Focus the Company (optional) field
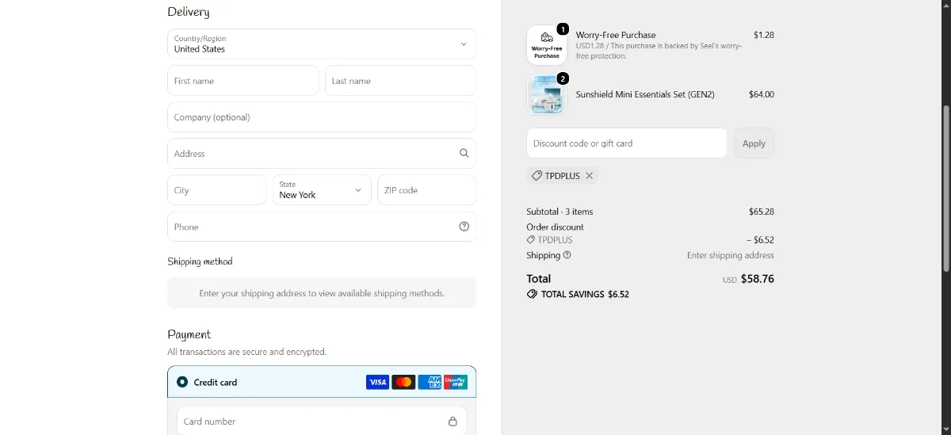Screen dimensions: 951x435 tap(322, 117)
